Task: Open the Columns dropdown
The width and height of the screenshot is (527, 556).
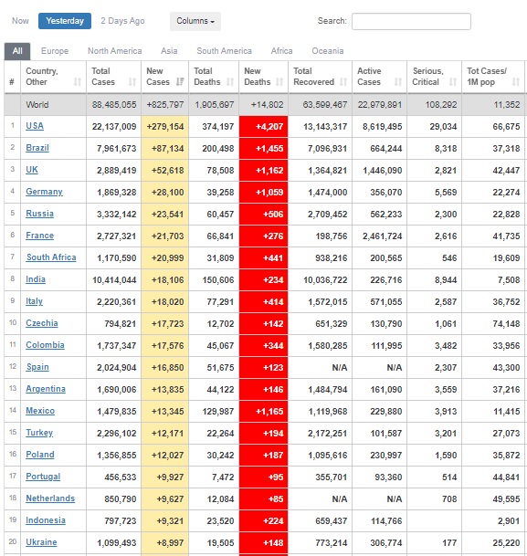Action: pos(195,21)
